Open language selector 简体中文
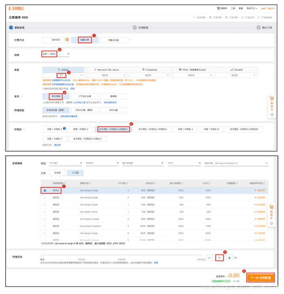 (x=252, y=8)
